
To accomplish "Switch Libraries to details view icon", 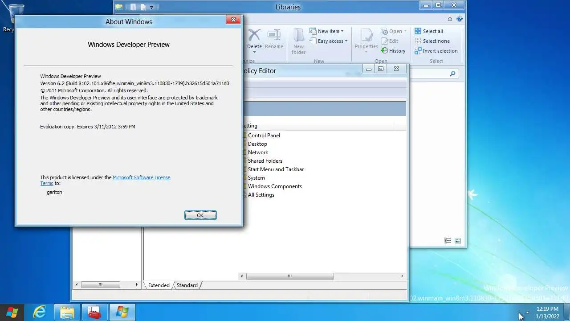I will (x=448, y=241).
